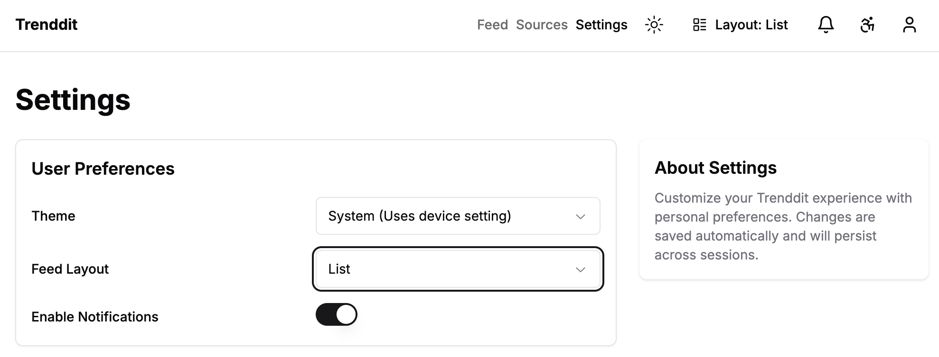
Task: Disable the Enable Notifications switch
Action: (336, 315)
